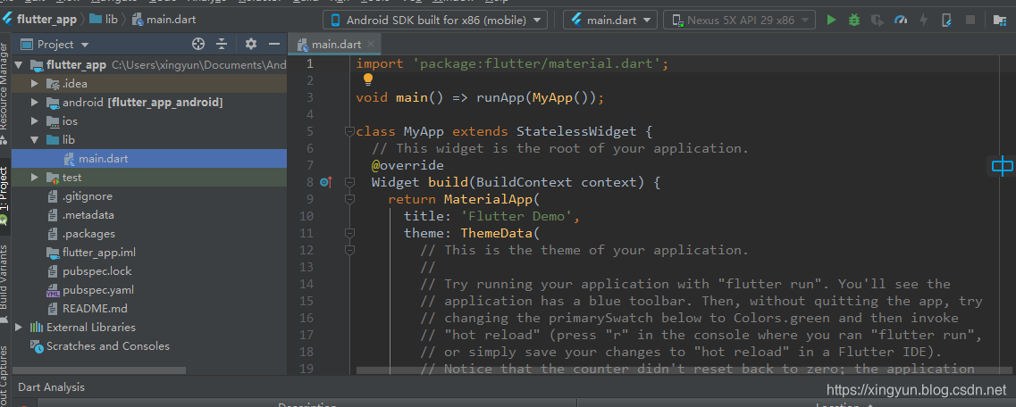Click flutter_app in the breadcrumb bar

click(x=40, y=20)
